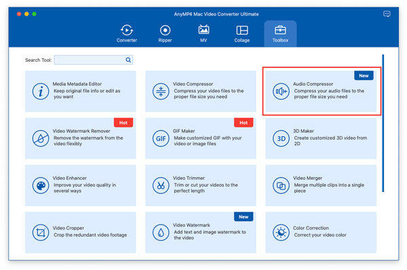The height and width of the screenshot is (270, 407).
Task: Click "Compress your audio files" description
Action: tap(329, 94)
